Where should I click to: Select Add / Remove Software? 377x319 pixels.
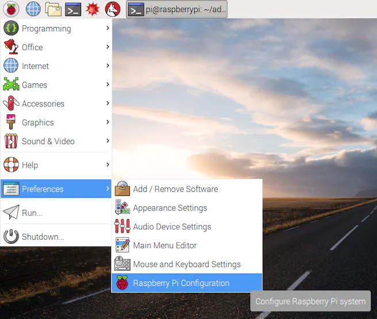pyautogui.click(x=187, y=189)
